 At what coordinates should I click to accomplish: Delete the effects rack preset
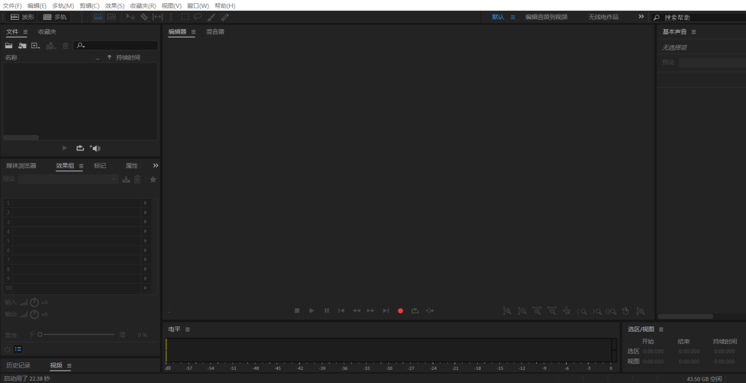coord(137,179)
